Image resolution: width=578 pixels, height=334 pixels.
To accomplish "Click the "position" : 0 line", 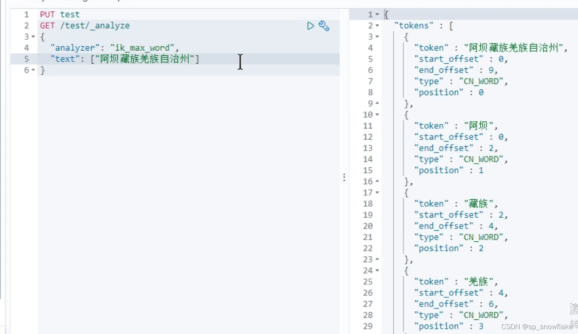I will [449, 92].
